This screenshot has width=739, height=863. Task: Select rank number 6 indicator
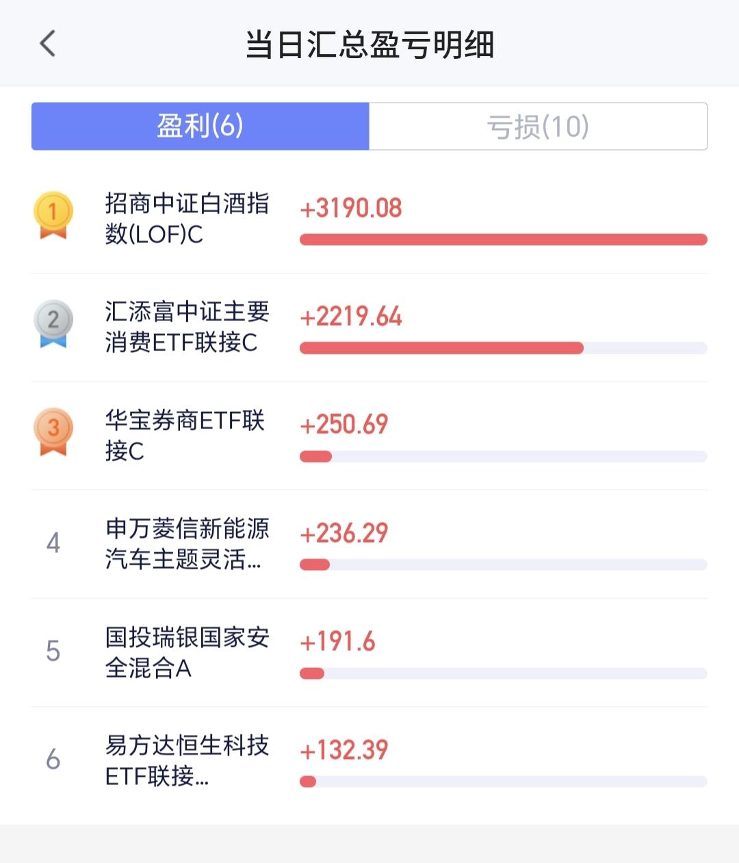click(x=53, y=760)
